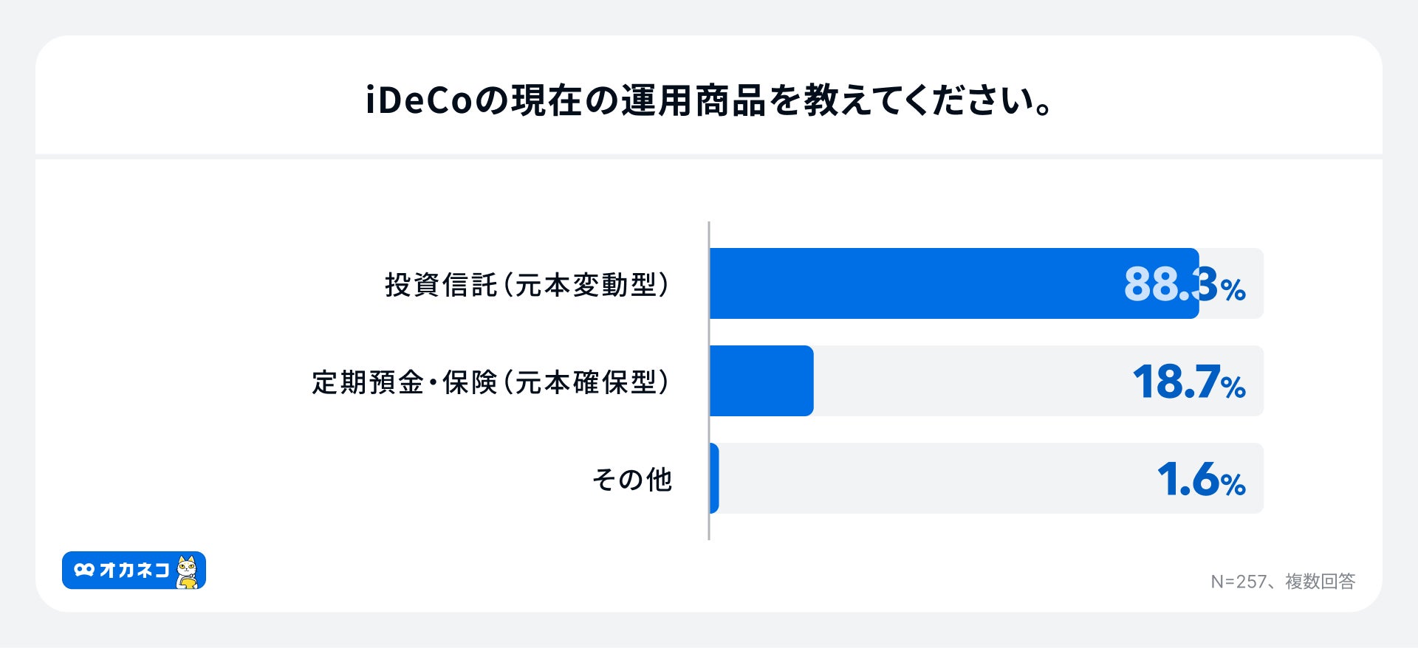1418x648 pixels.
Task: Click the 18.7% value
Action: pyautogui.click(x=1188, y=382)
